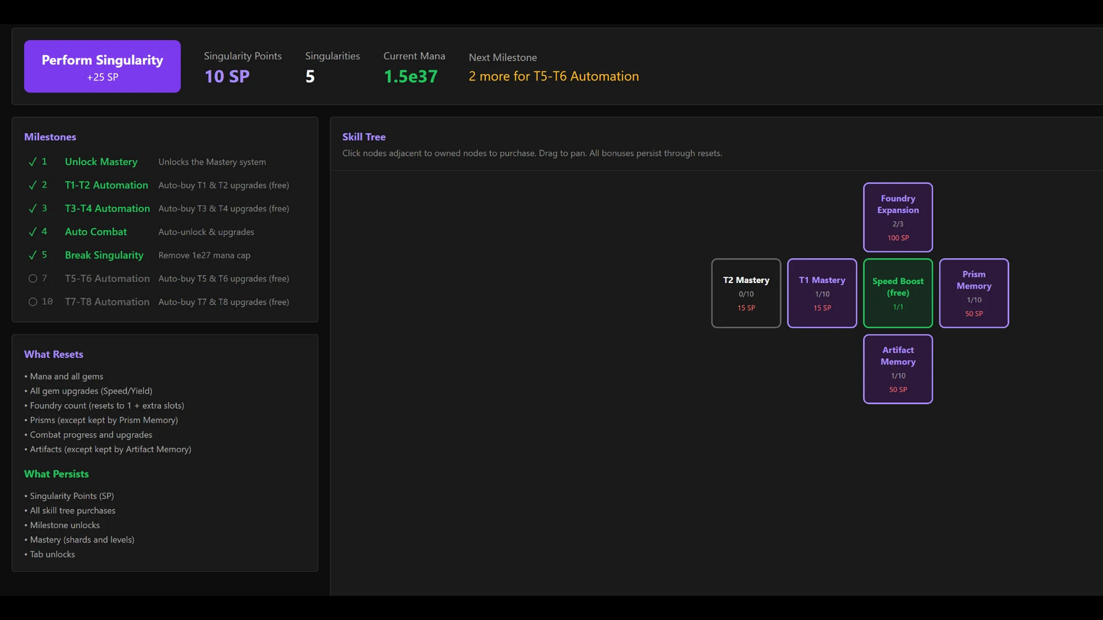Click the T5-T6 Automation milestone label

pos(107,278)
